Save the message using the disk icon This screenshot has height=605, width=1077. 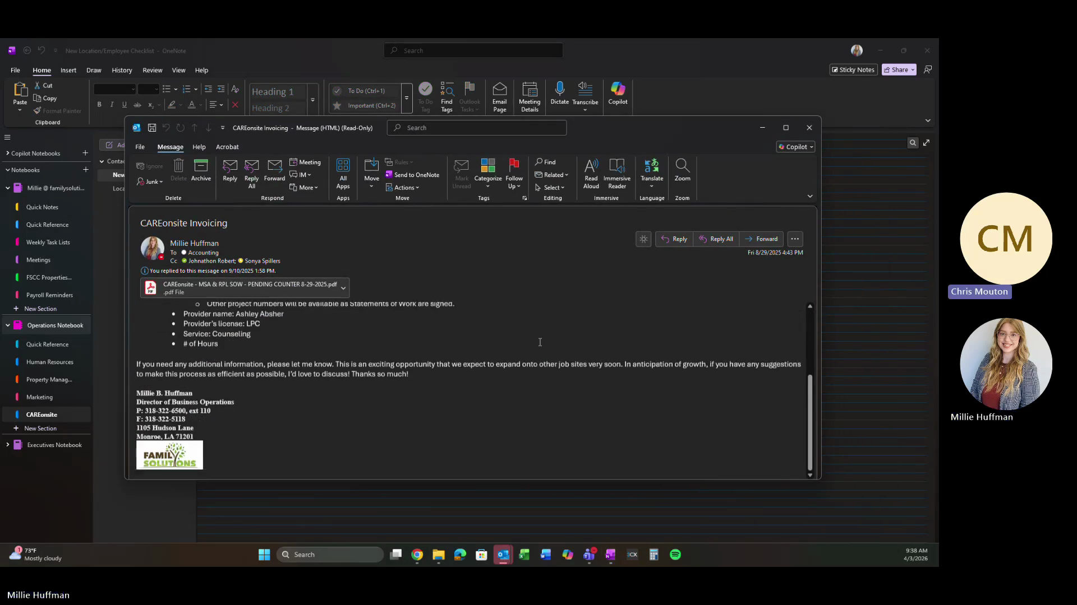click(x=152, y=128)
